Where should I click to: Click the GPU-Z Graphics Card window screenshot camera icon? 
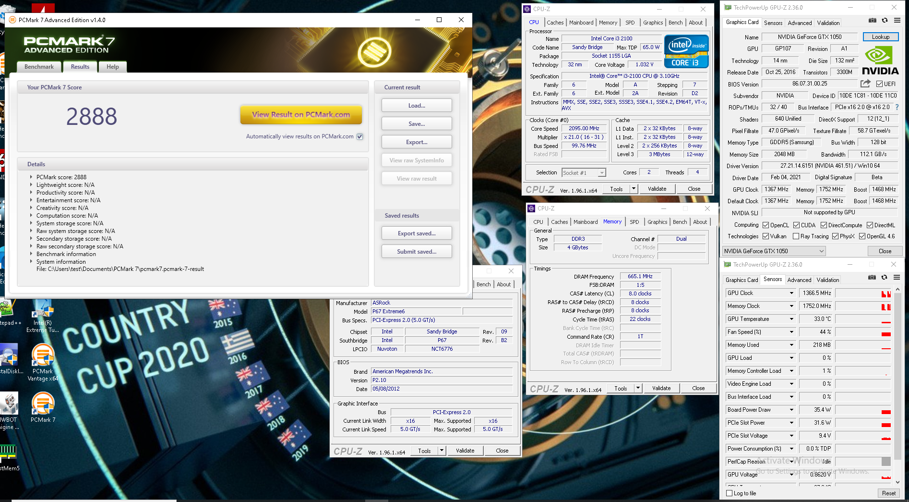(x=873, y=21)
